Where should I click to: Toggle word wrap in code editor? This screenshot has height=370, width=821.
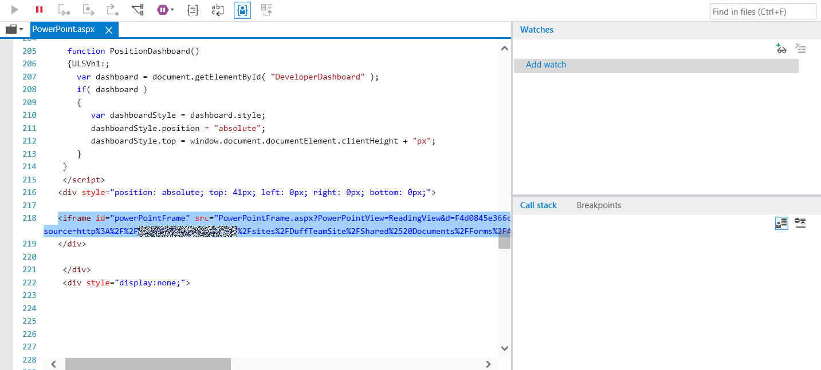(218, 10)
